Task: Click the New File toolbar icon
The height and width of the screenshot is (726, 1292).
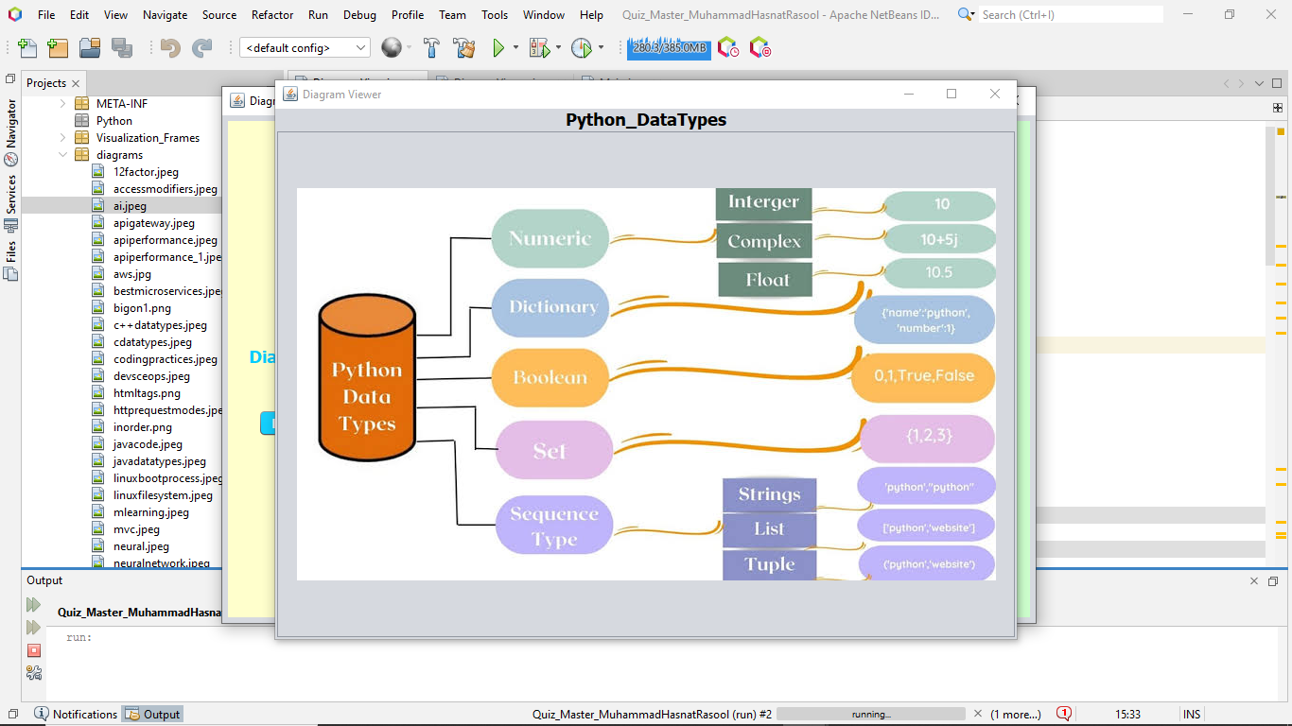Action: point(28,48)
